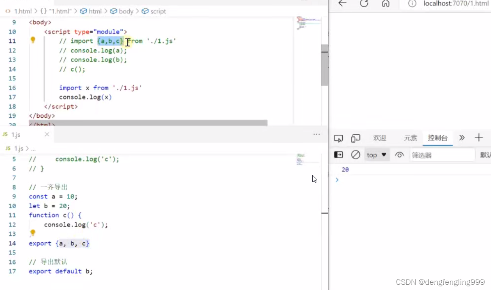Activate the inspect element picker
The image size is (491, 290).
pos(338,138)
